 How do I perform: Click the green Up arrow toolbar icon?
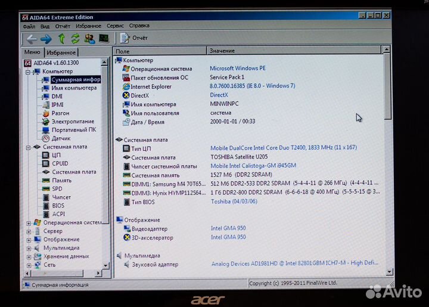[x=62, y=39]
